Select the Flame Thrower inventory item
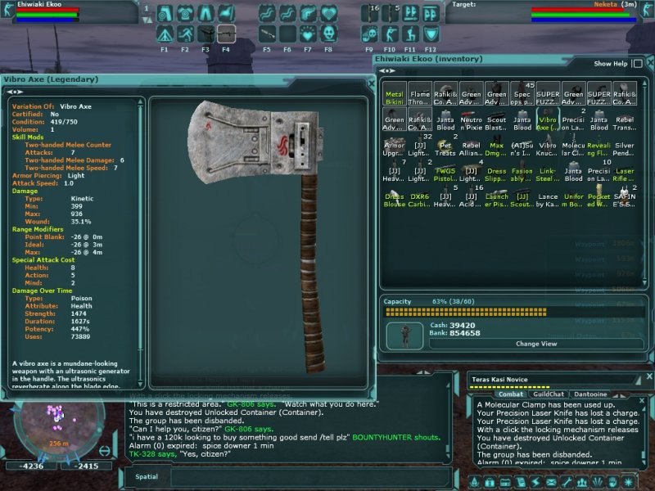Viewport: 655px width, 491px height. tap(420, 93)
